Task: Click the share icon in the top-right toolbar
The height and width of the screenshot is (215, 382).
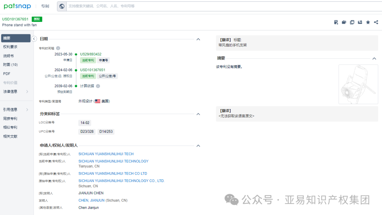Action: [376, 22]
